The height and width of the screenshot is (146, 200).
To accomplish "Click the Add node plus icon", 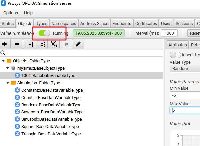I will (4, 44).
